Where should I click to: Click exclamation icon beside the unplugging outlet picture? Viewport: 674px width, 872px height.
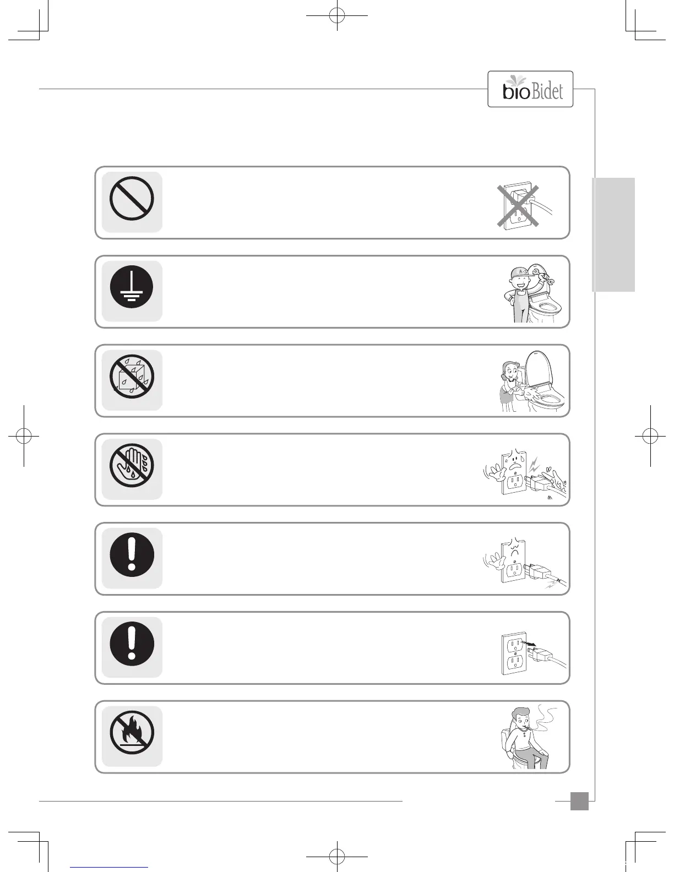tap(132, 645)
